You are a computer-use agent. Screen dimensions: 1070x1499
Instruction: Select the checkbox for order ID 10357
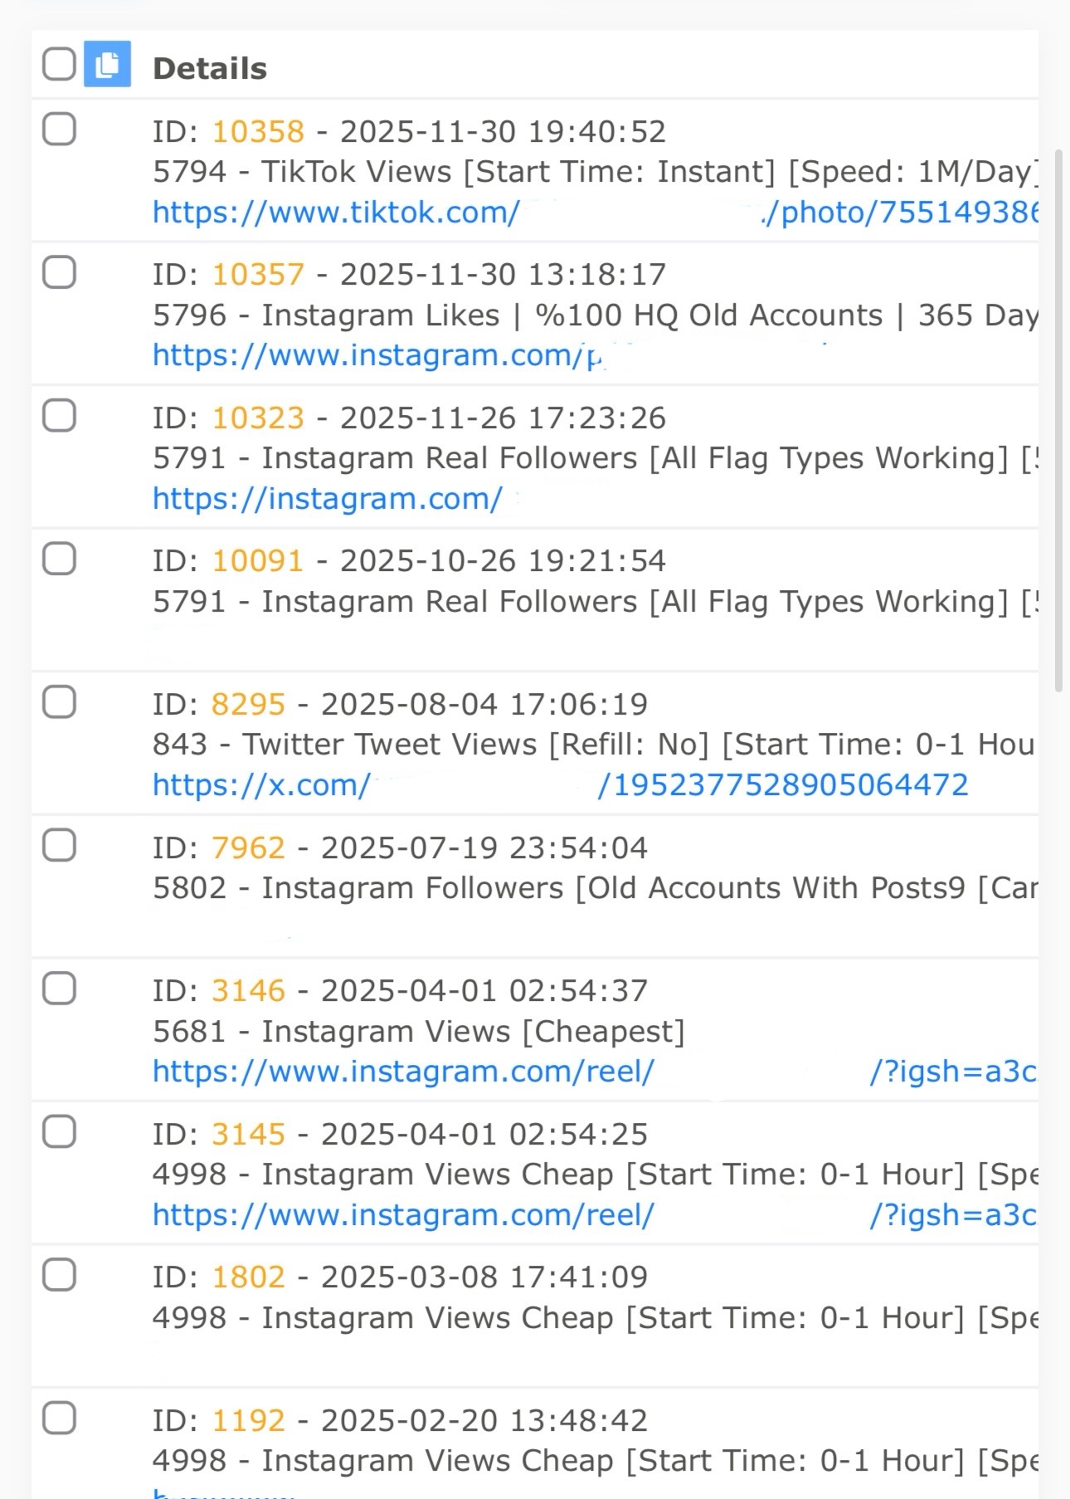pos(59,272)
